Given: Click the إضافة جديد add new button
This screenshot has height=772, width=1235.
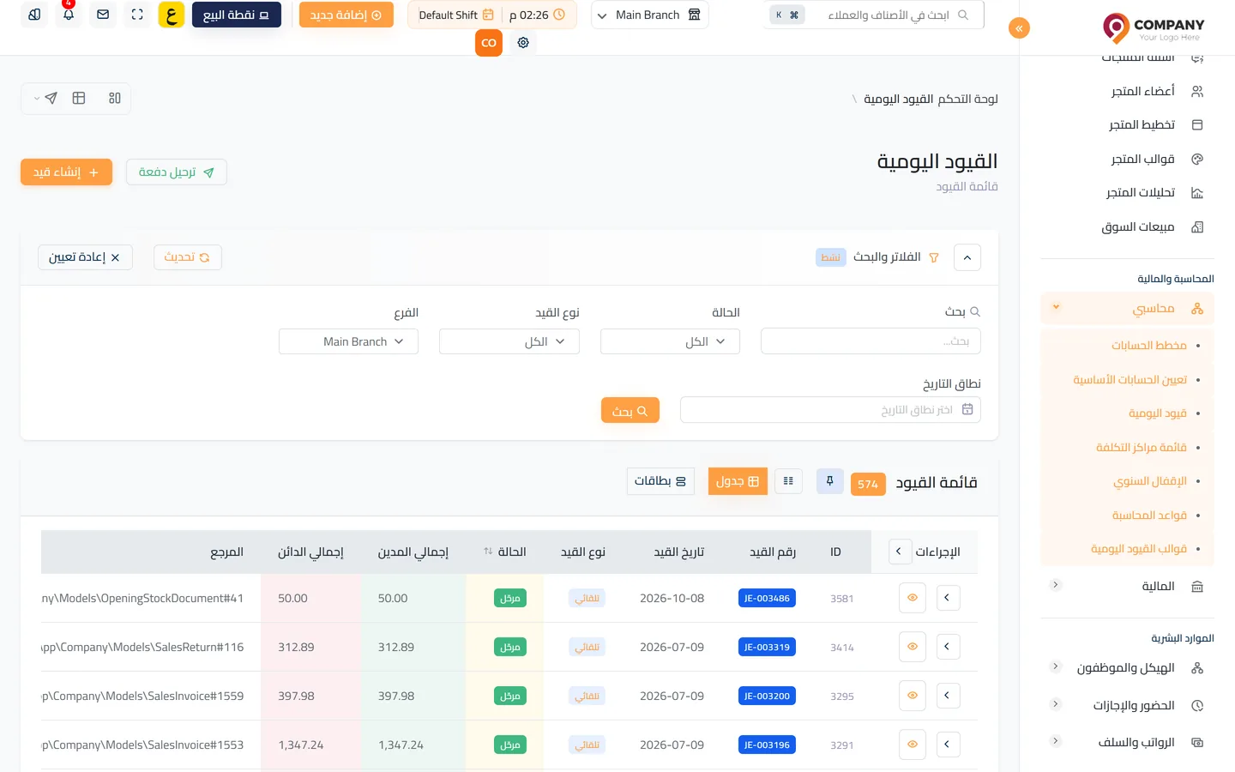Looking at the screenshot, I should pos(346,15).
